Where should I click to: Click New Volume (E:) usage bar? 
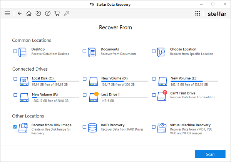point(194,81)
